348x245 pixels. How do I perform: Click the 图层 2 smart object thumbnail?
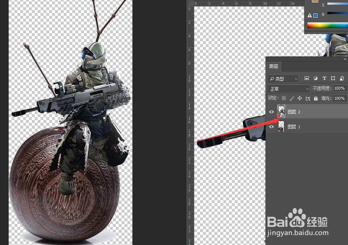[x=281, y=111]
